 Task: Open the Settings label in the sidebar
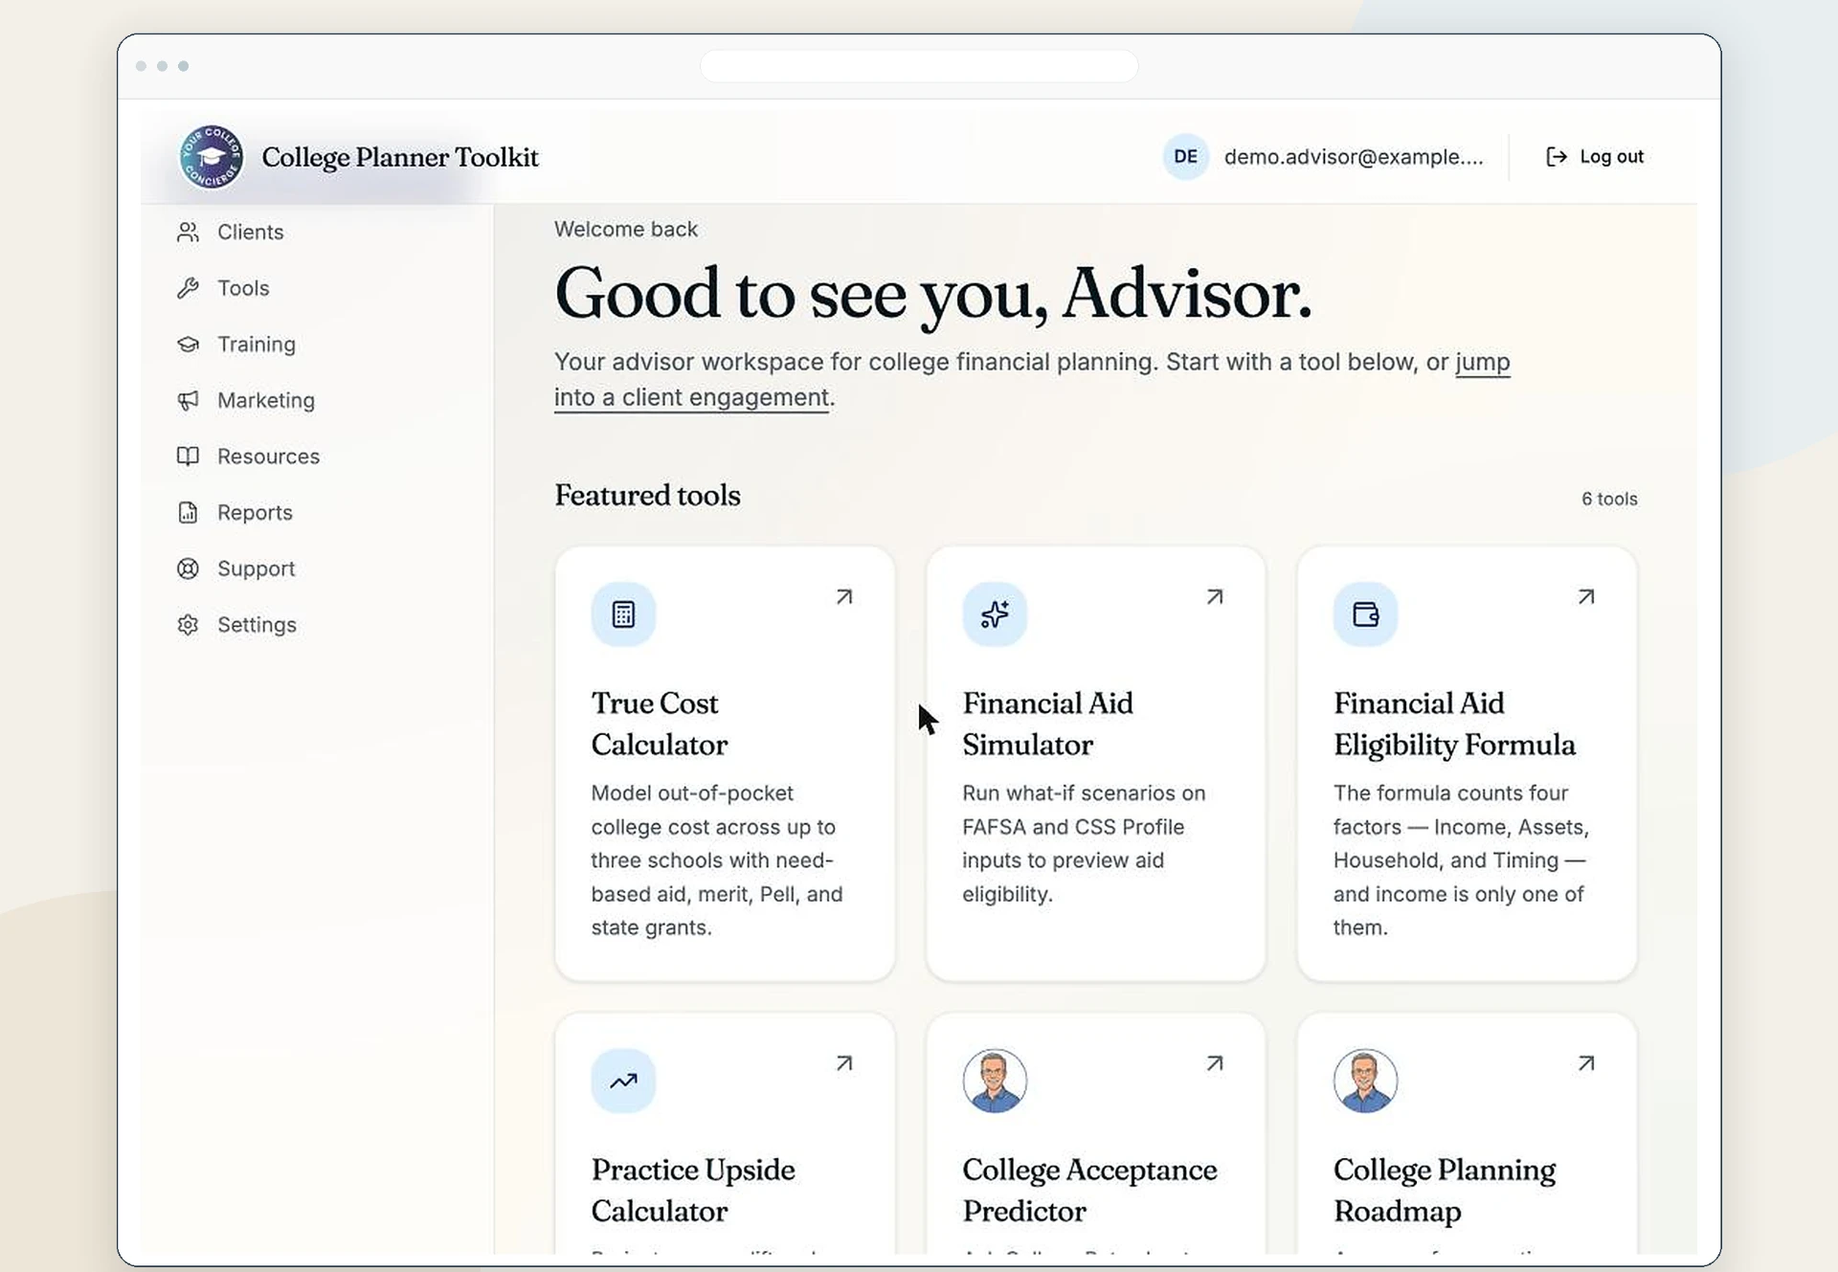(x=257, y=625)
